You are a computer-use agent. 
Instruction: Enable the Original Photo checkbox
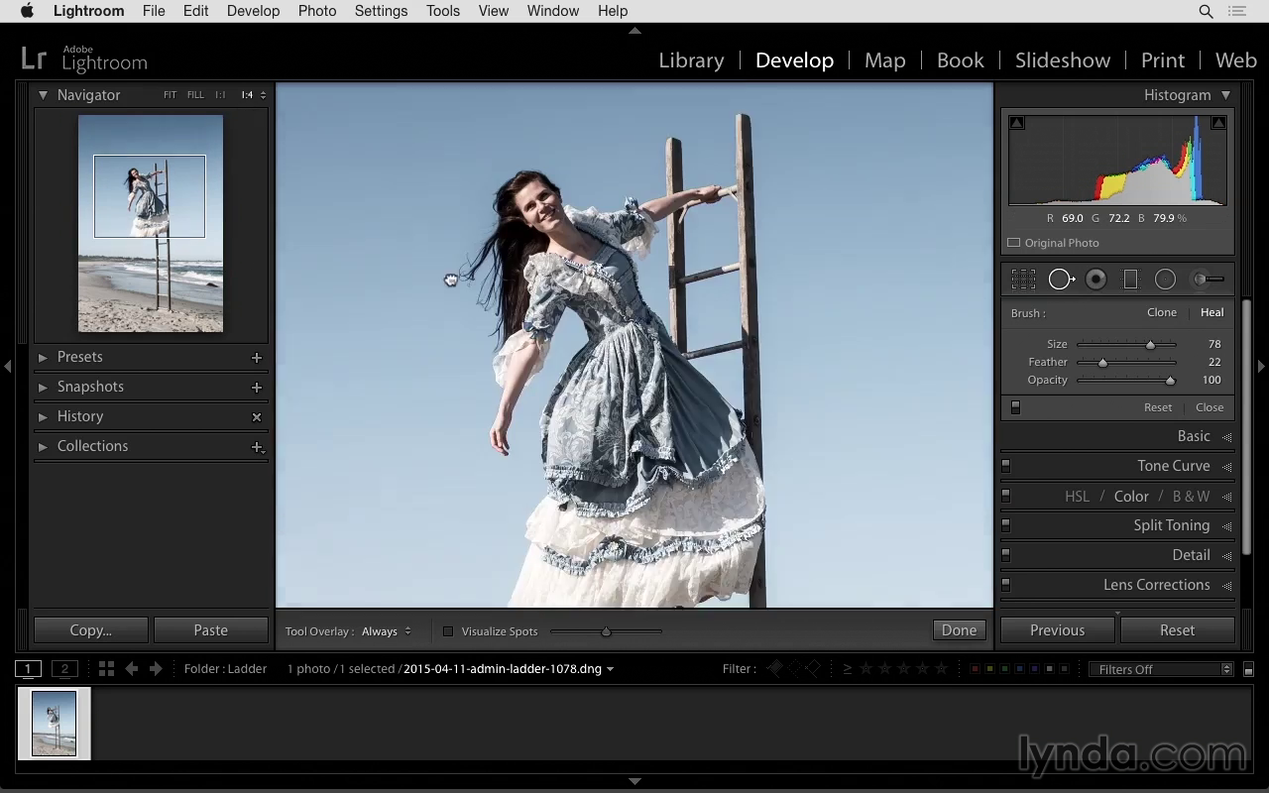pyautogui.click(x=1014, y=243)
